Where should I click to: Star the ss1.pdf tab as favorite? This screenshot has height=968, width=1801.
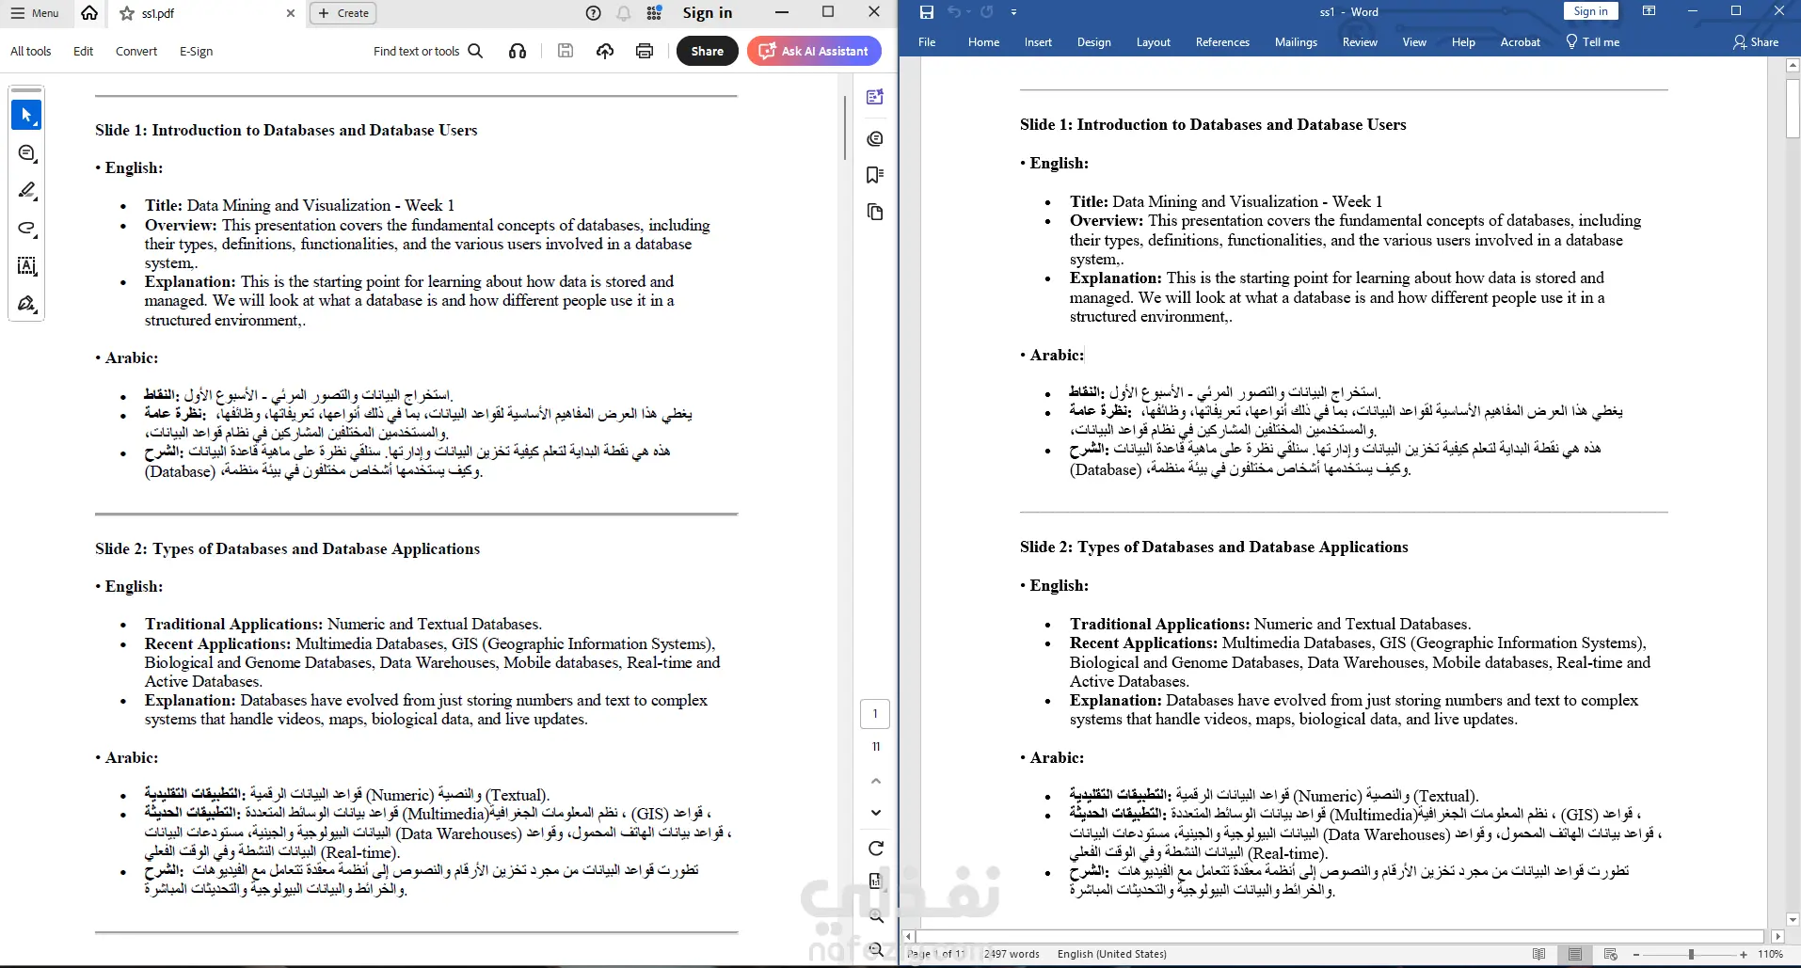(127, 13)
